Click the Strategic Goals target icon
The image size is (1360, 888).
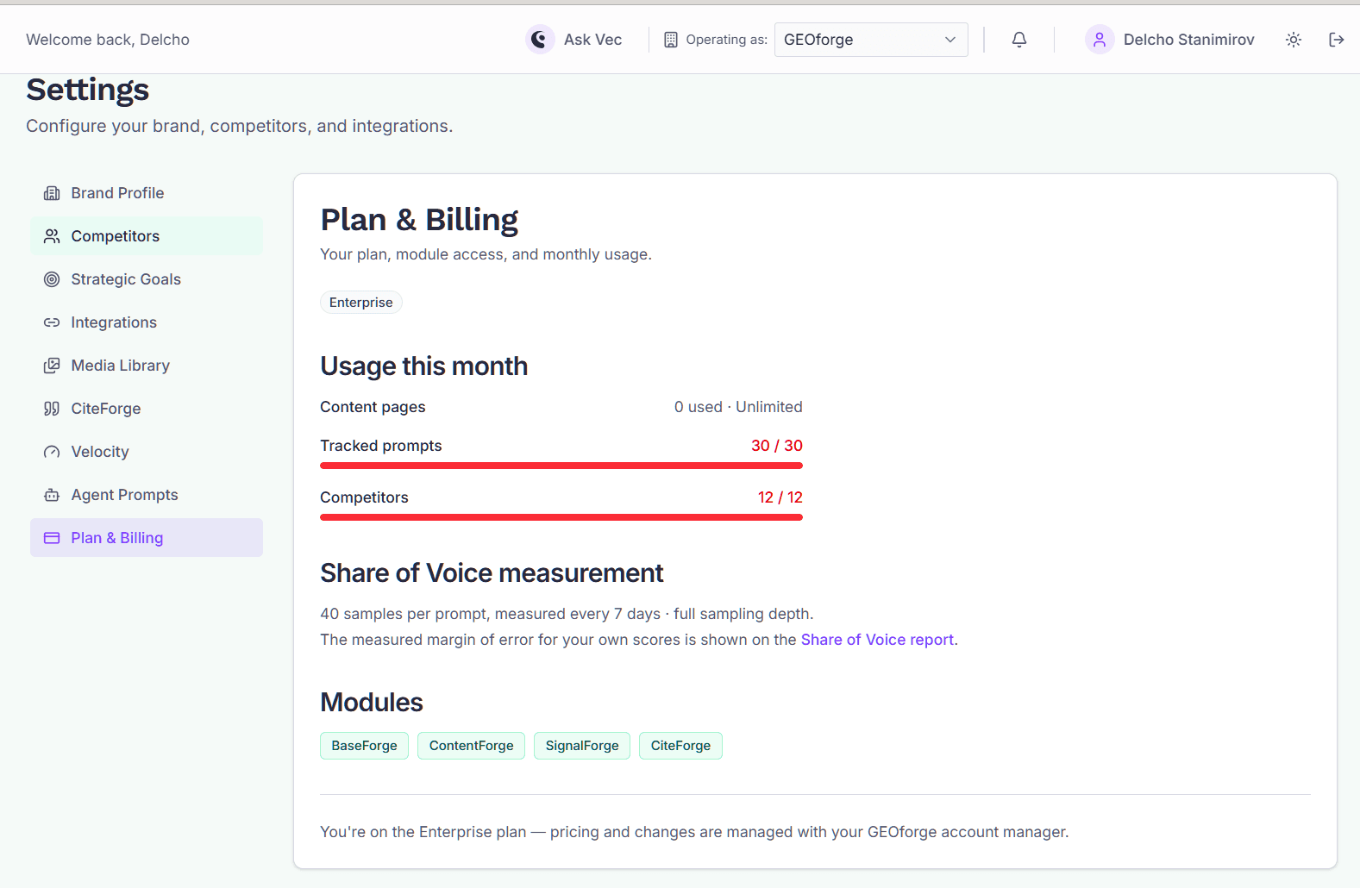point(52,279)
